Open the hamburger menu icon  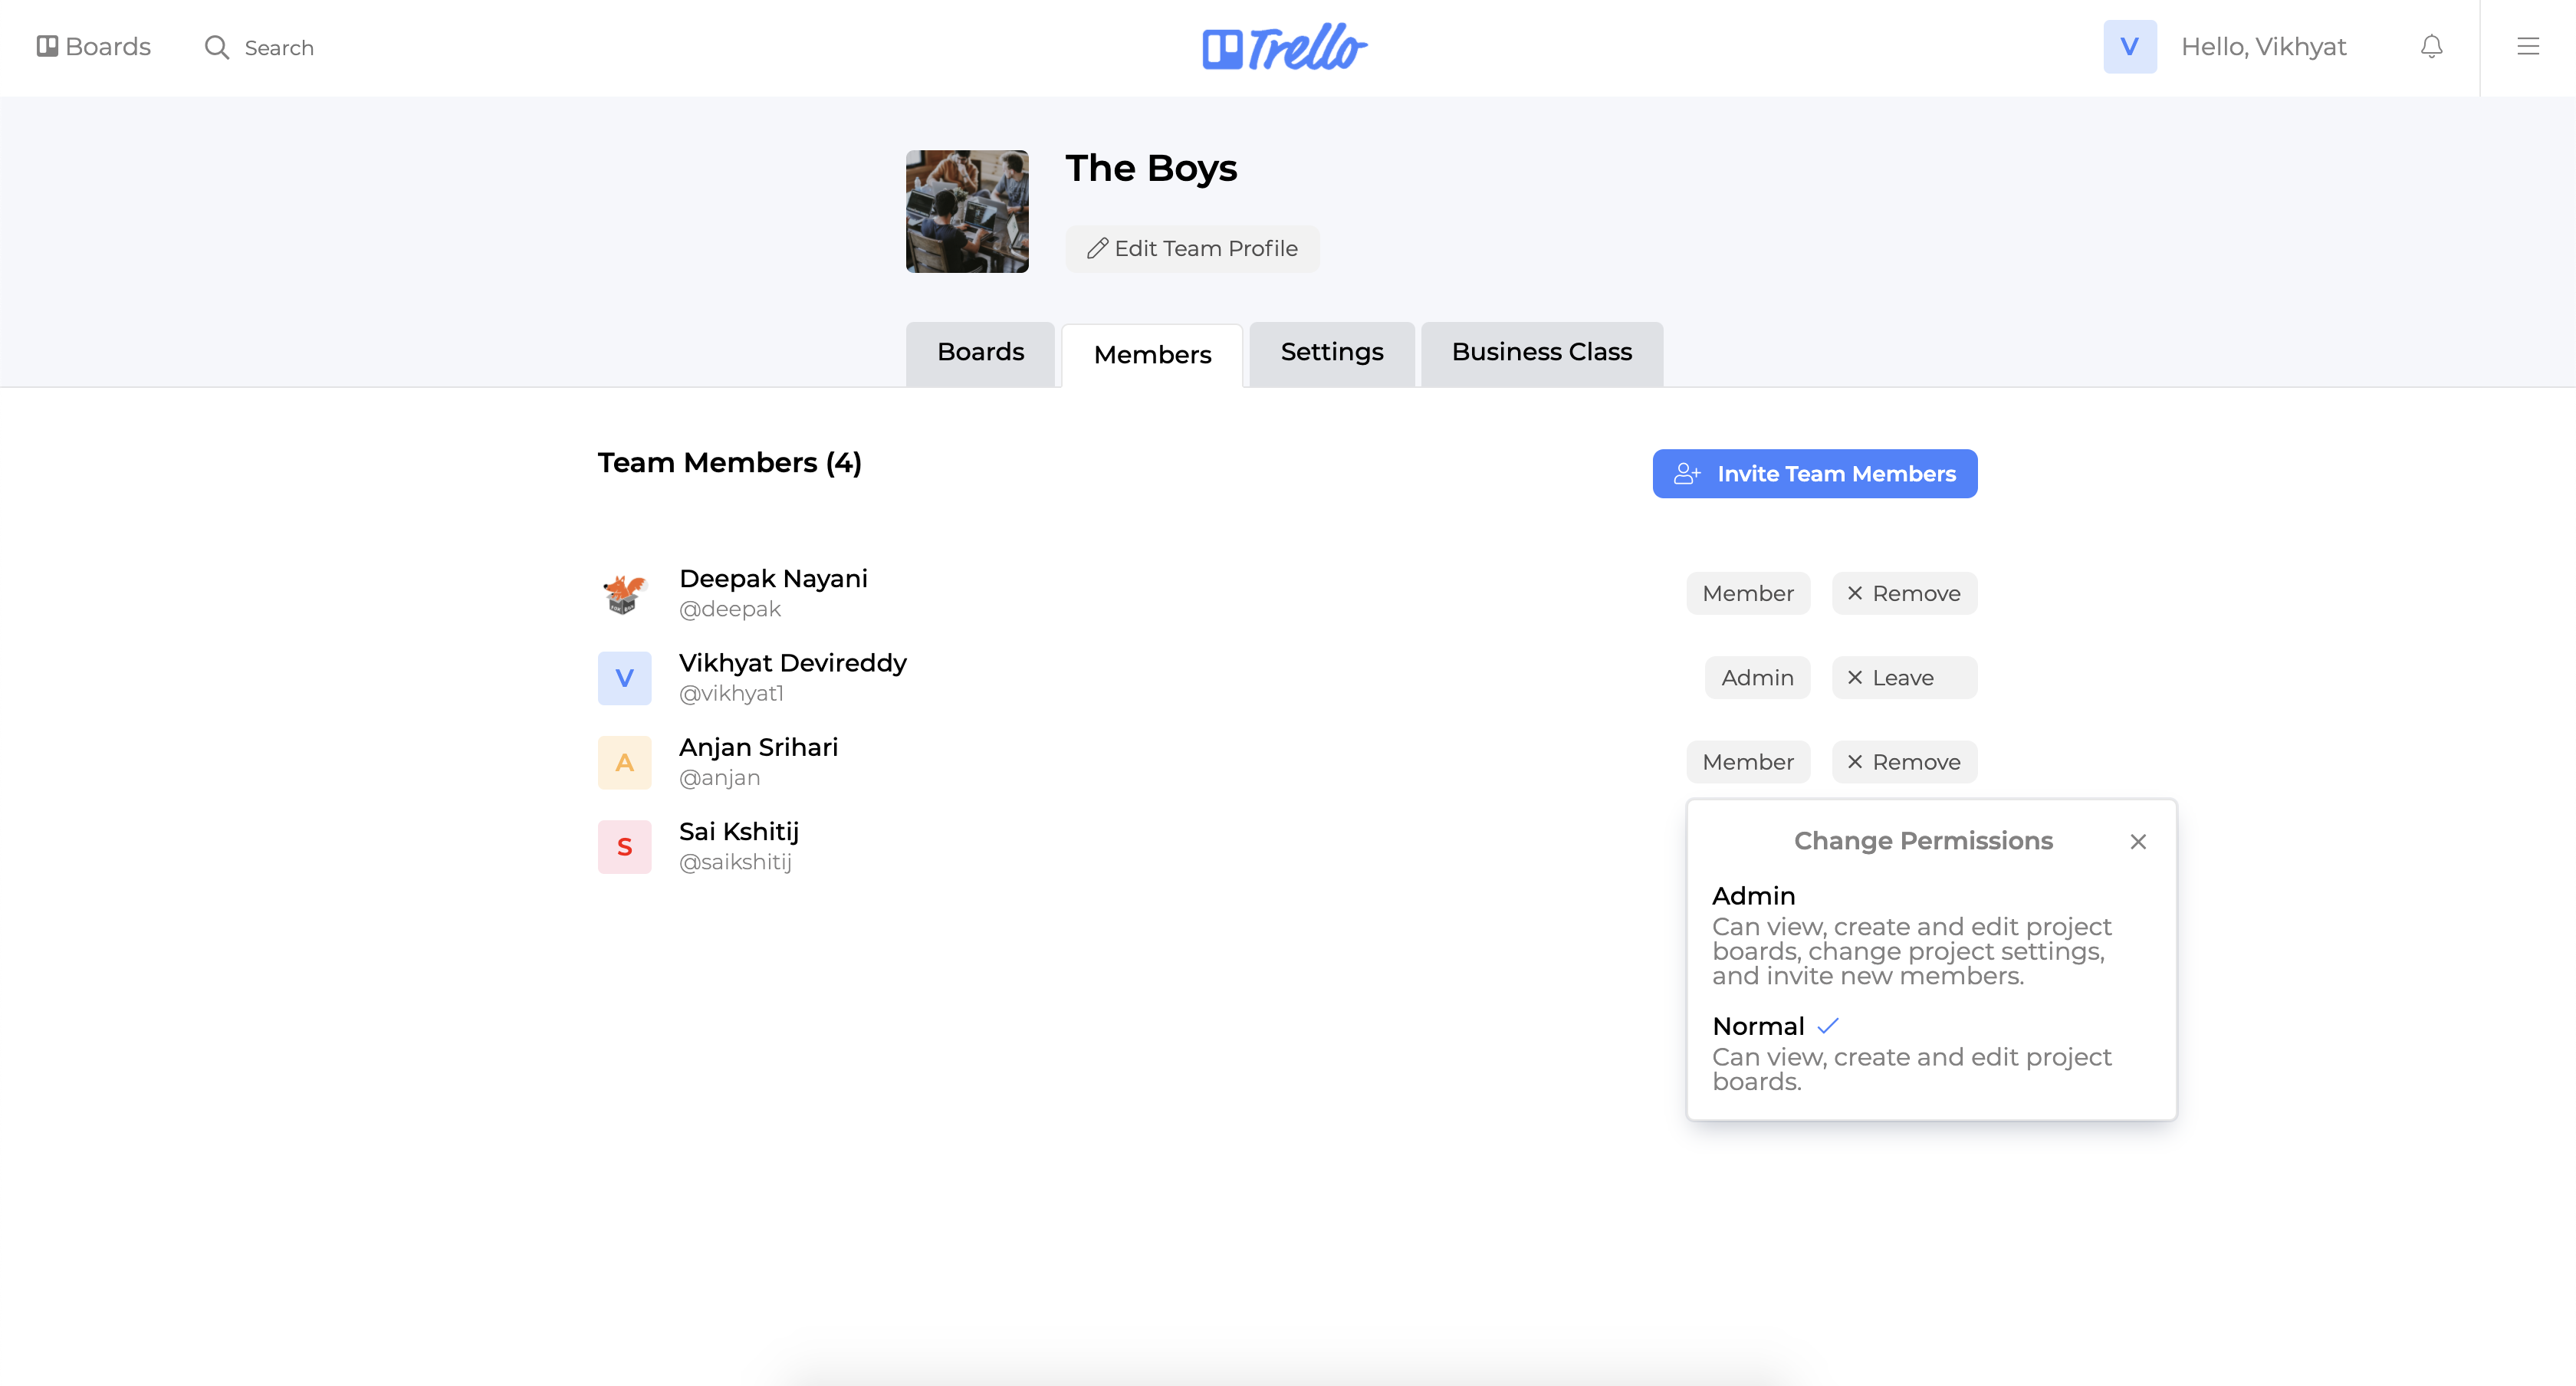tap(2527, 47)
